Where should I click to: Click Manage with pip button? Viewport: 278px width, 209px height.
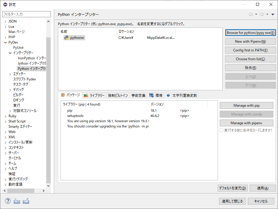click(x=246, y=106)
